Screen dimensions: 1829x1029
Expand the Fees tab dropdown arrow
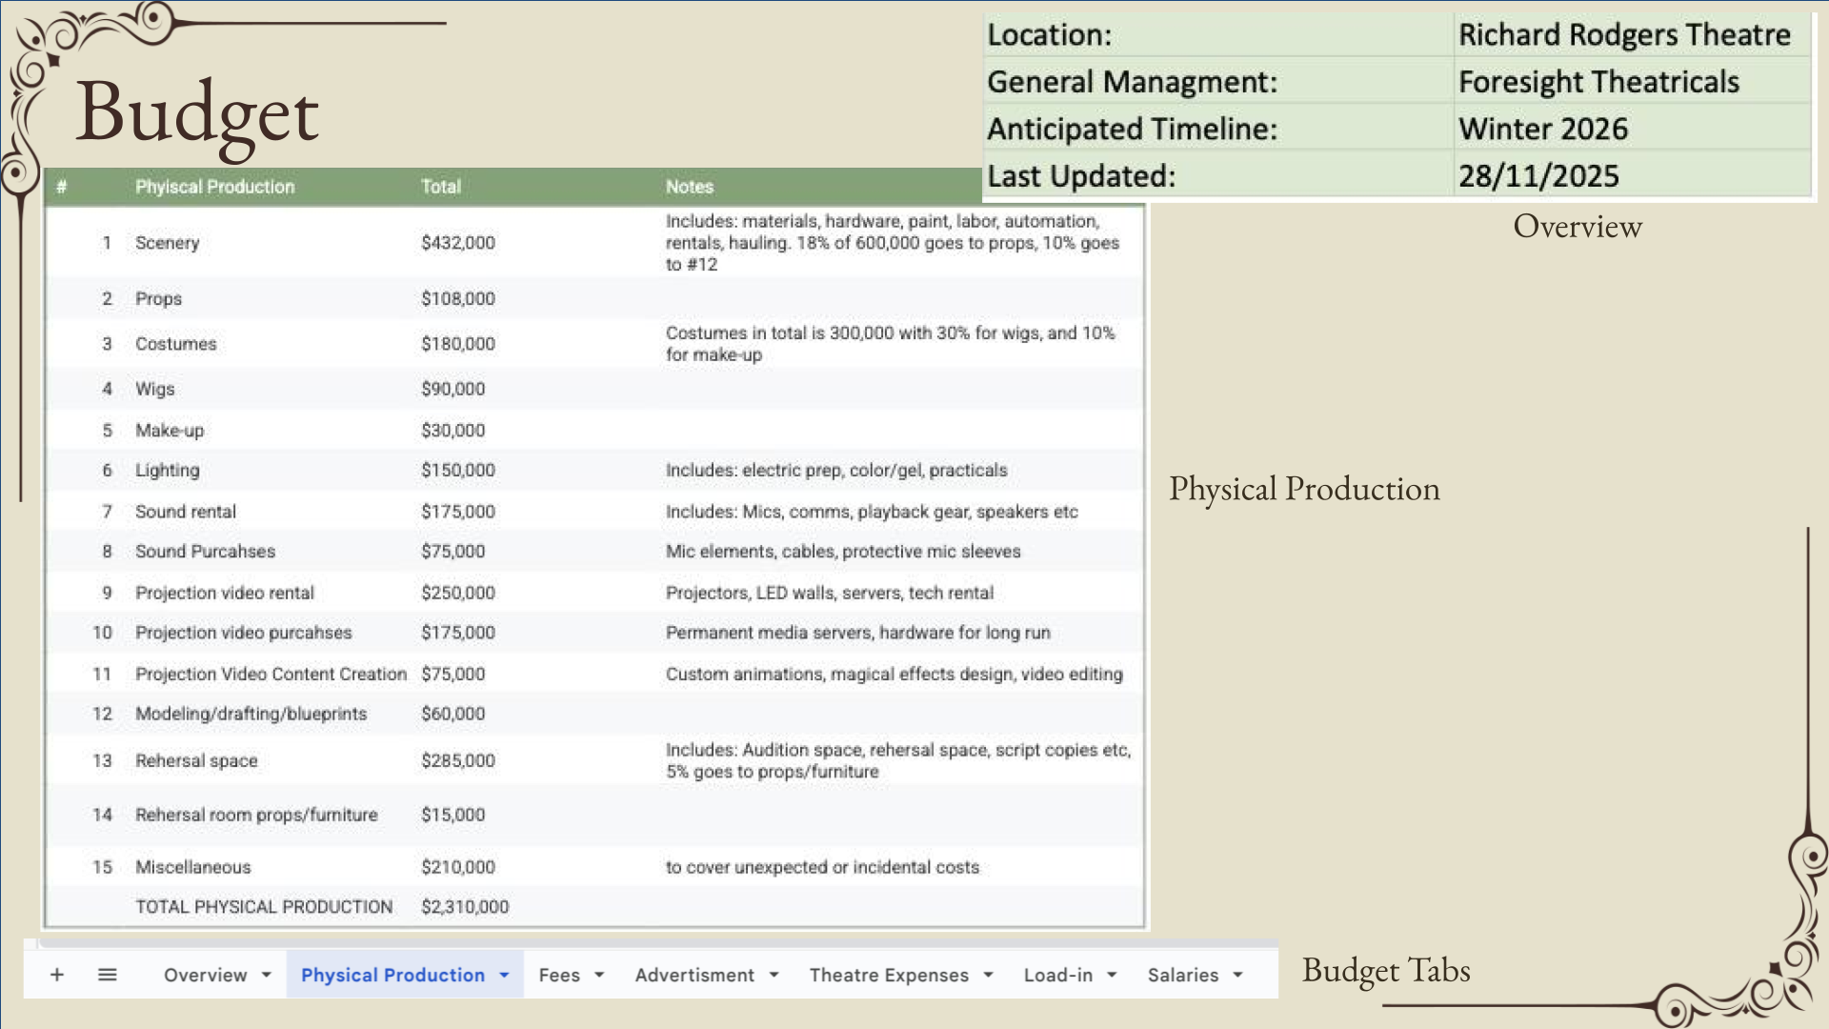(x=599, y=975)
